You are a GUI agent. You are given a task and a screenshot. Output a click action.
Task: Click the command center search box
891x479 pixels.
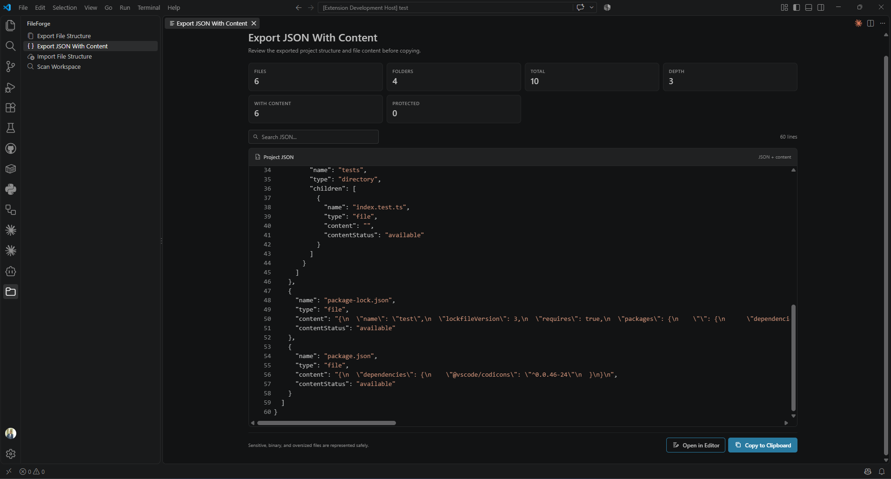click(446, 7)
